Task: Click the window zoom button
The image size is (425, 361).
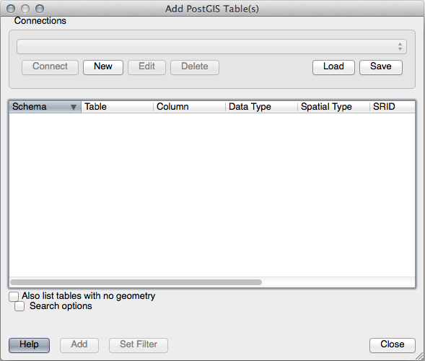Action: click(x=40, y=9)
